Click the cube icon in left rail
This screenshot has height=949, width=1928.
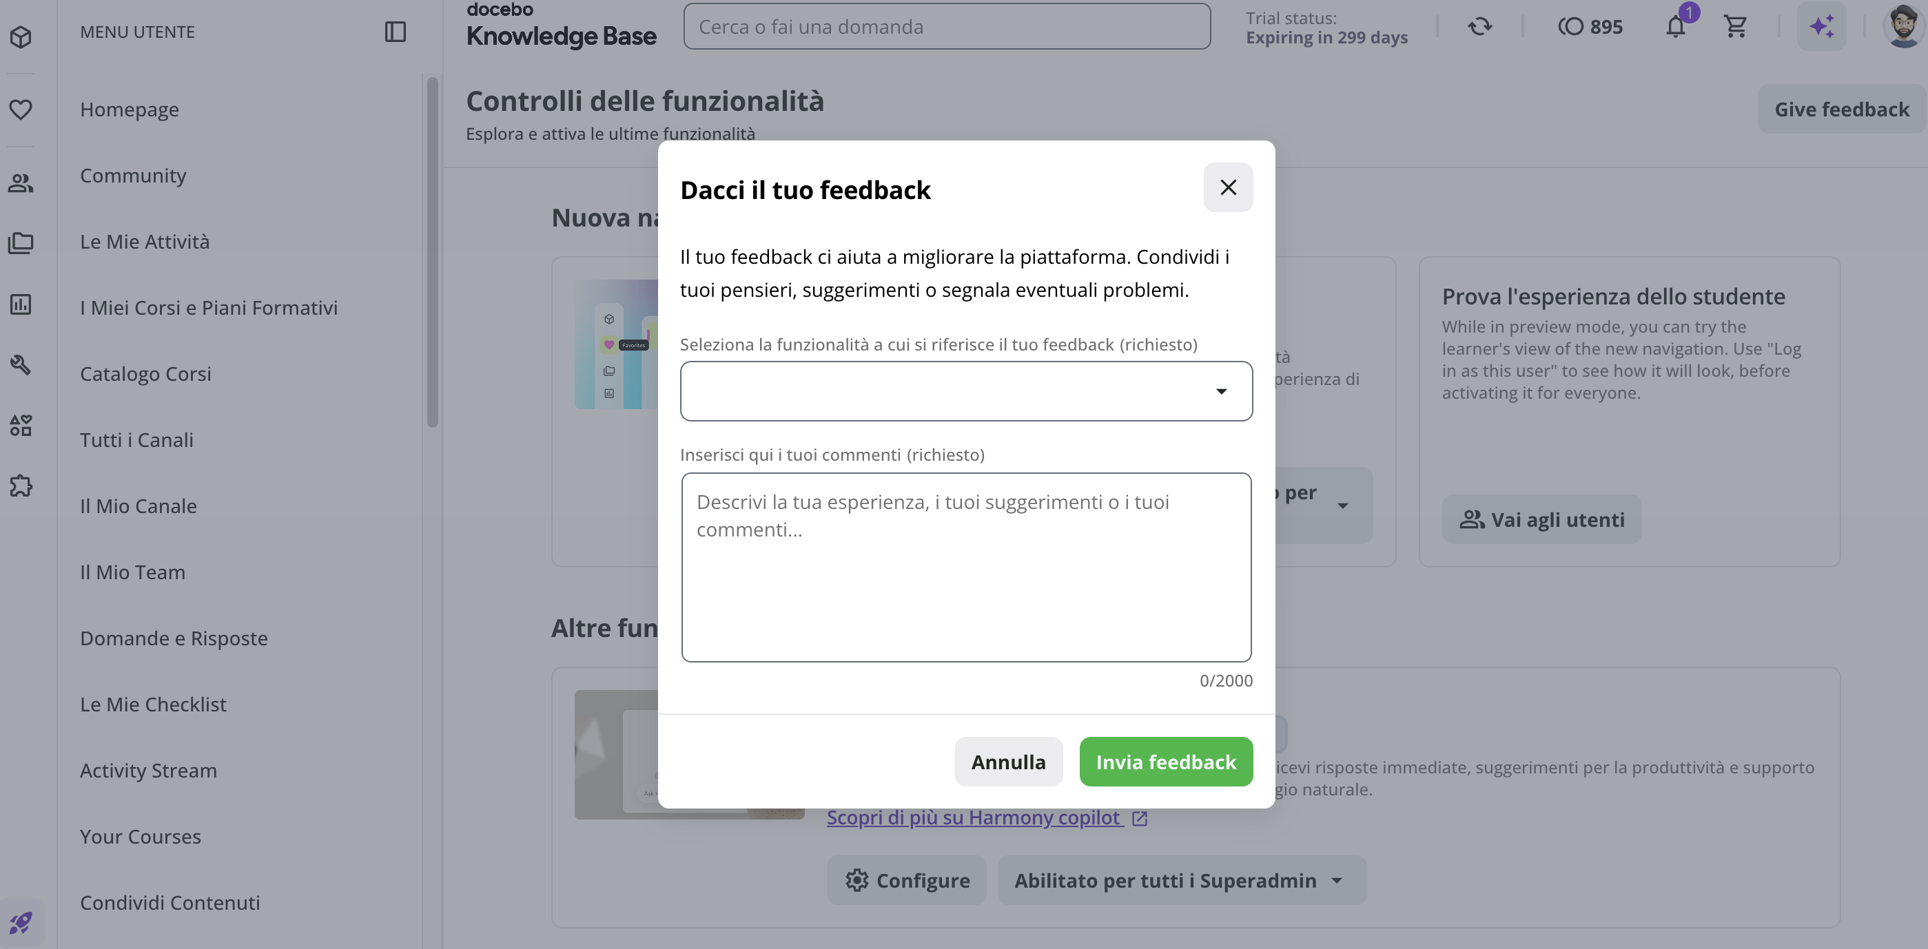[21, 36]
